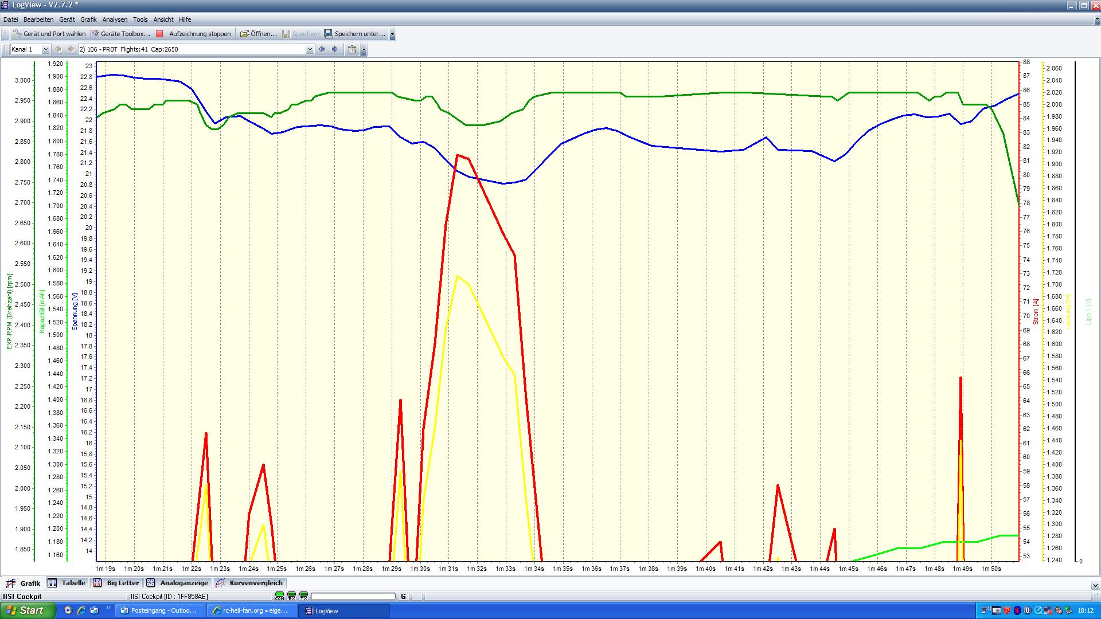Screen dimensions: 1101x619
Task: Click the LogView title bar app icon
Action: click(x=5, y=5)
